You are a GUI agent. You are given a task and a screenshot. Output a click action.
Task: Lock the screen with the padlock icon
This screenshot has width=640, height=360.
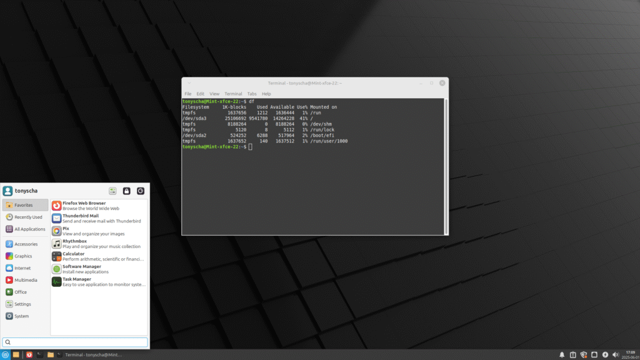pos(126,191)
